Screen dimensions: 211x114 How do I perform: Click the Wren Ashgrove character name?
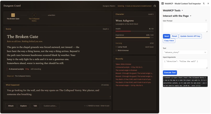pos(125,21)
